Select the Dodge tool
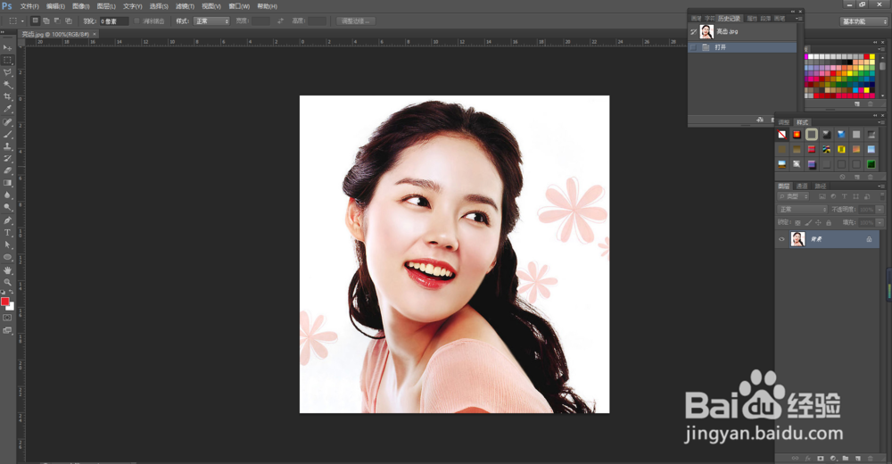 click(x=7, y=207)
